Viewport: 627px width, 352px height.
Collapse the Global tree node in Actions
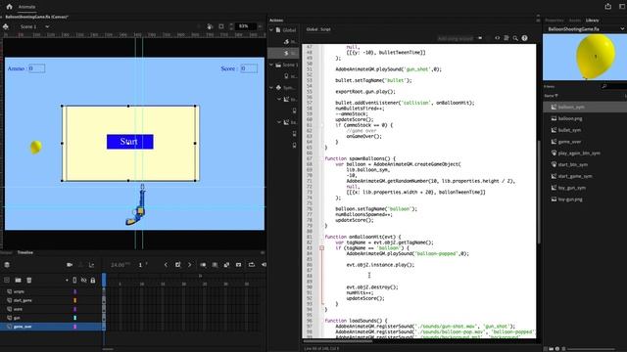271,30
